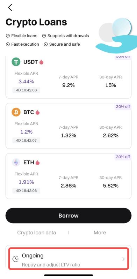Screen dimensions: 137x279
Task: Tap the Secure and safe check mark
Action: point(46,44)
